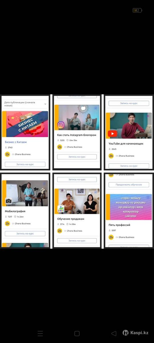Tap the Android home square button
This screenshot has height=343, width=154.
pyautogui.click(x=77, y=333)
